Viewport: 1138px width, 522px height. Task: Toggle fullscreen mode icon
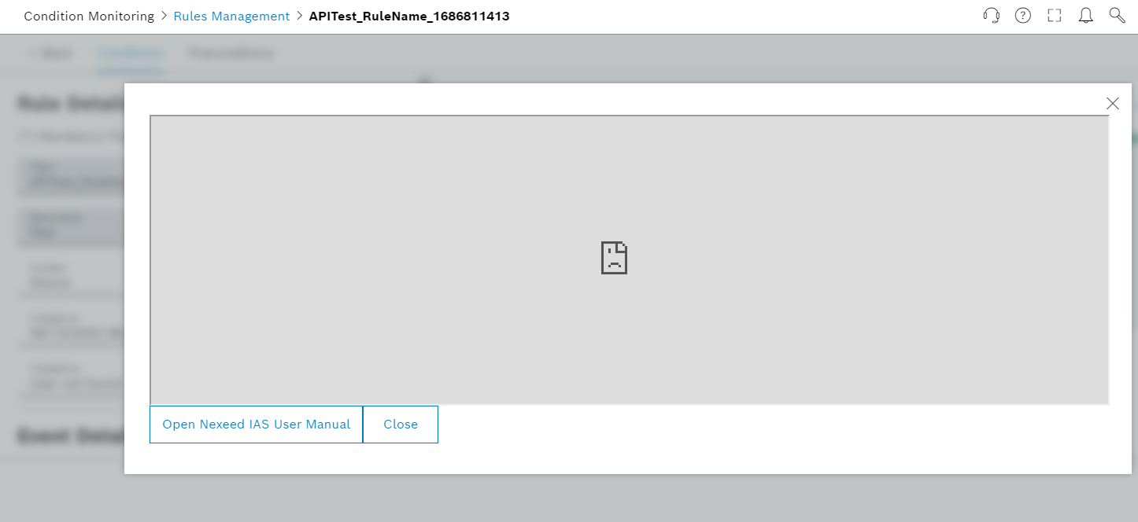(1055, 16)
